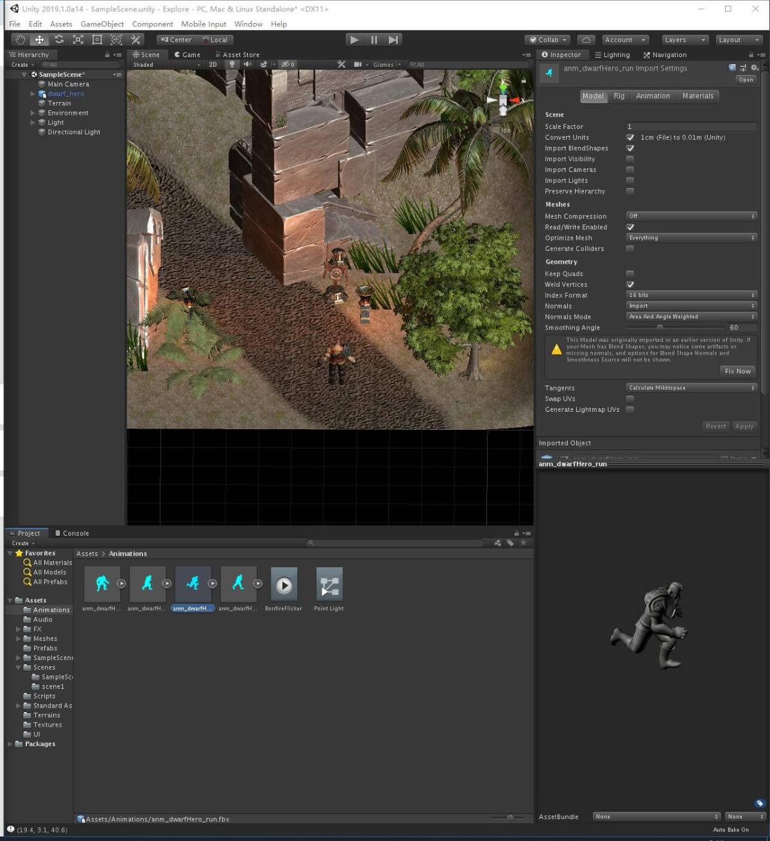770x841 pixels.
Task: Select the Move tool
Action: (x=39, y=40)
